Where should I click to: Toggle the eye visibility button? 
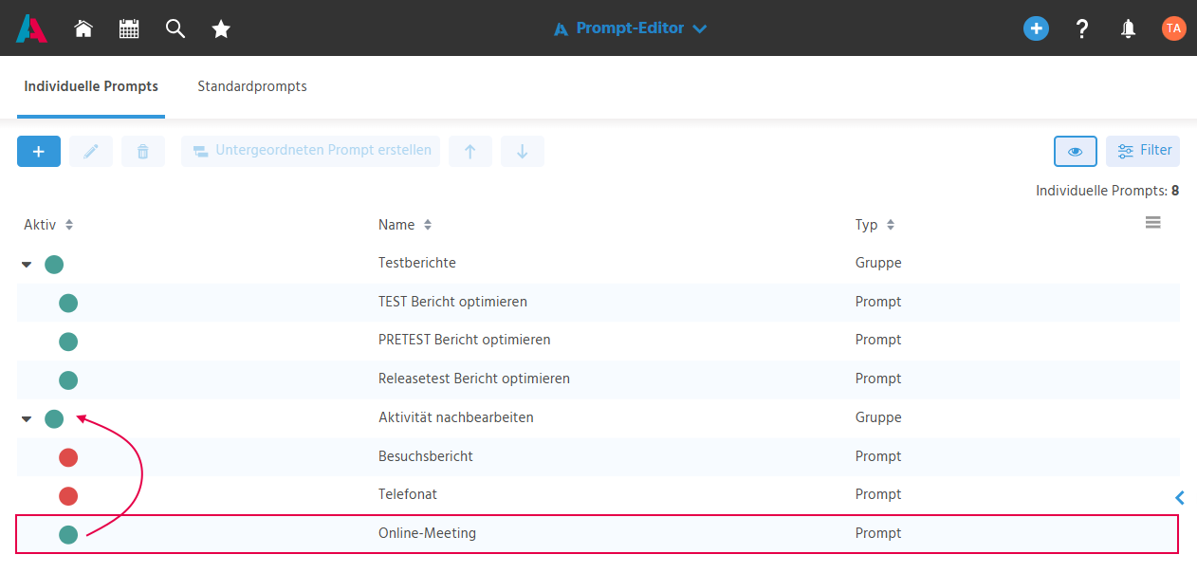[1076, 151]
